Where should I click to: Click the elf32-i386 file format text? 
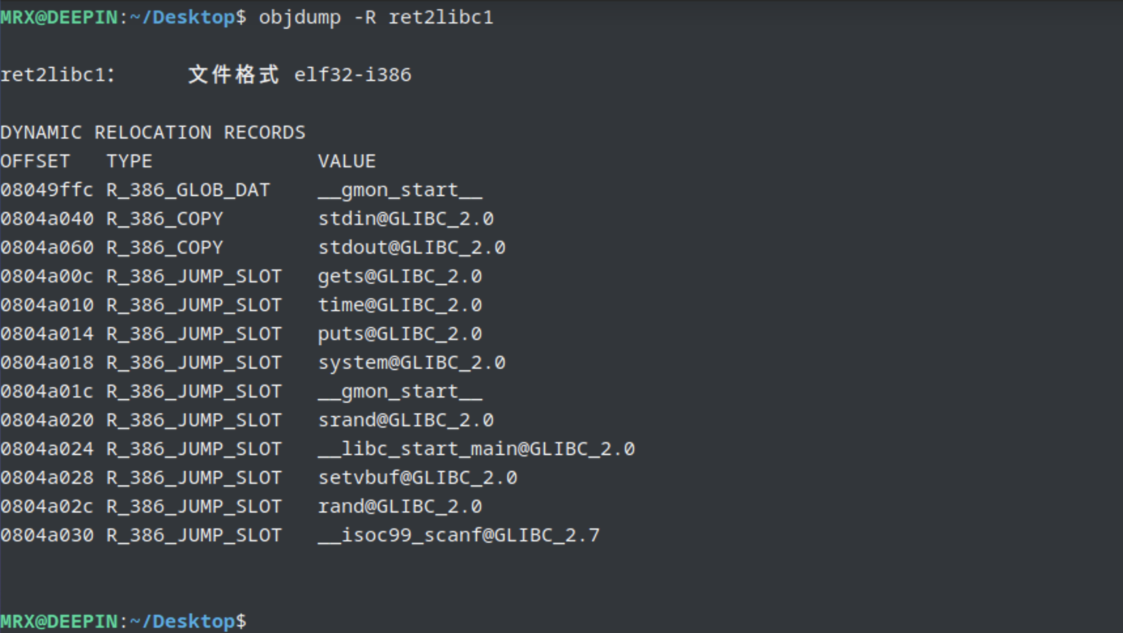pos(352,75)
